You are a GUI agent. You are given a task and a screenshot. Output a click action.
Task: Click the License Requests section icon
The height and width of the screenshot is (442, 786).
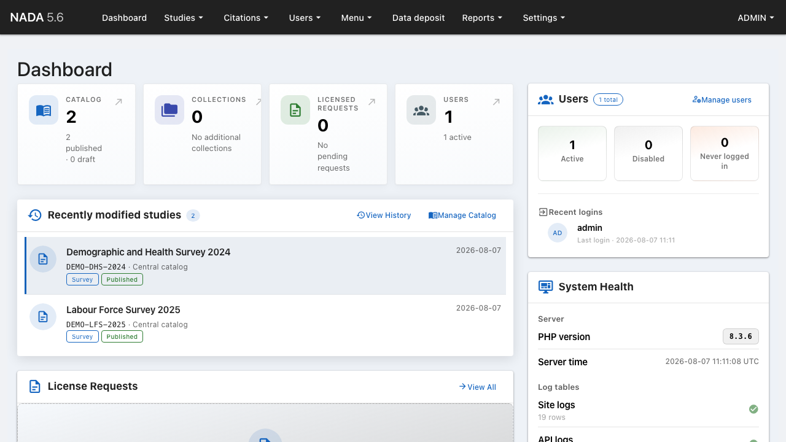click(35, 386)
